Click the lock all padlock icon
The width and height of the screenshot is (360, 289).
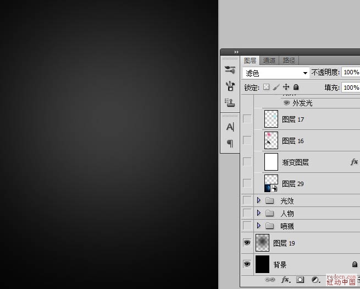click(x=296, y=87)
